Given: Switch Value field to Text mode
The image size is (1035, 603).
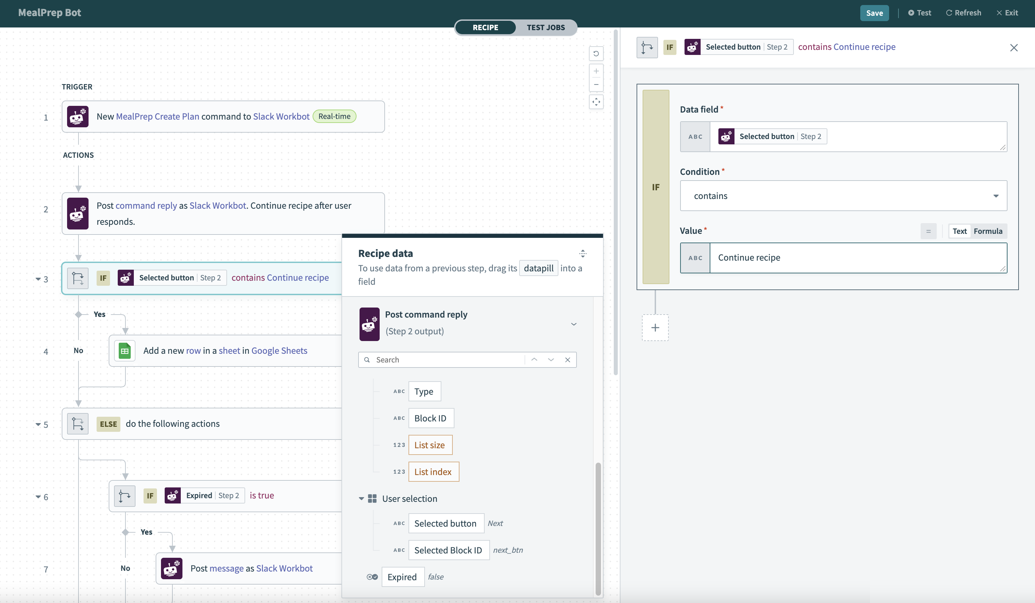Looking at the screenshot, I should point(960,231).
